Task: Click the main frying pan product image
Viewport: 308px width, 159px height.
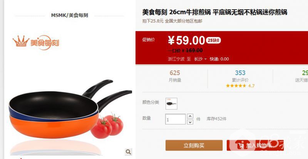Action: coord(70,110)
